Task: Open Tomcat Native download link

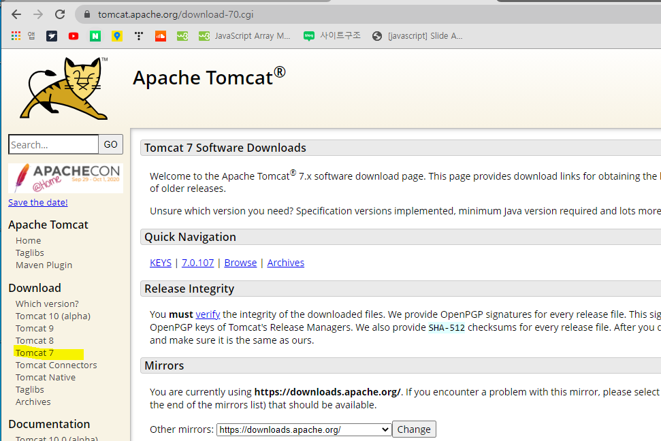Action: (x=46, y=377)
